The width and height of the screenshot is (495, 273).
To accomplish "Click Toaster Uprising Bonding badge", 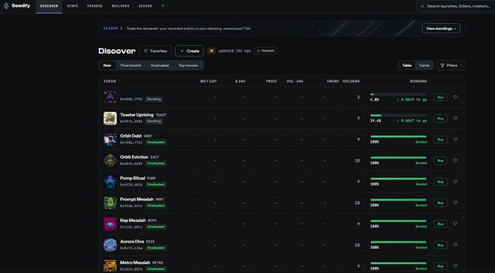I will [154, 121].
